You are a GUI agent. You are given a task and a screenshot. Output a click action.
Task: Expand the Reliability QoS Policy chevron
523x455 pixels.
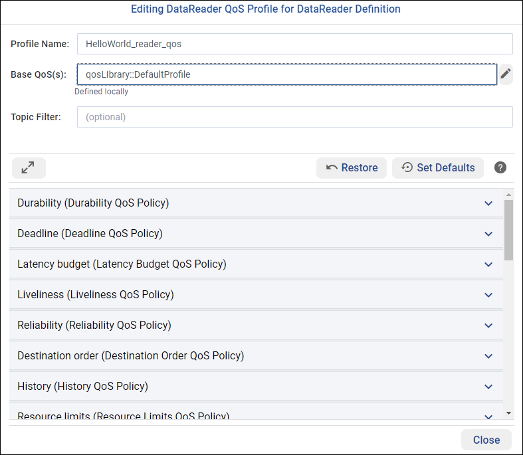pos(488,325)
